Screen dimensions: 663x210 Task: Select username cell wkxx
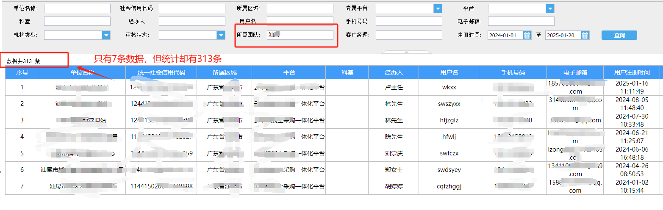449,87
